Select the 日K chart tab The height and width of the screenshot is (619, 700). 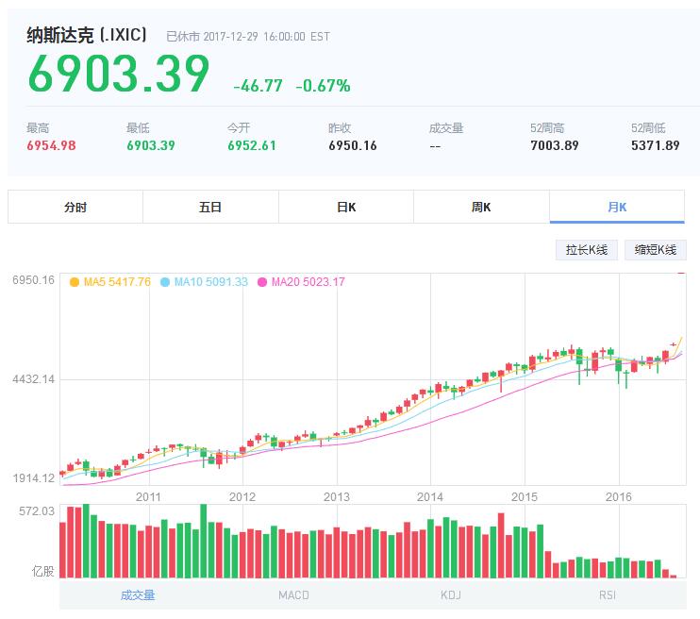click(346, 208)
